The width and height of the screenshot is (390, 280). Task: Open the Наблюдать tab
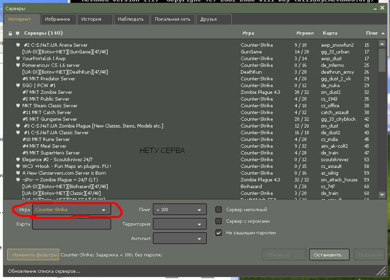click(132, 19)
